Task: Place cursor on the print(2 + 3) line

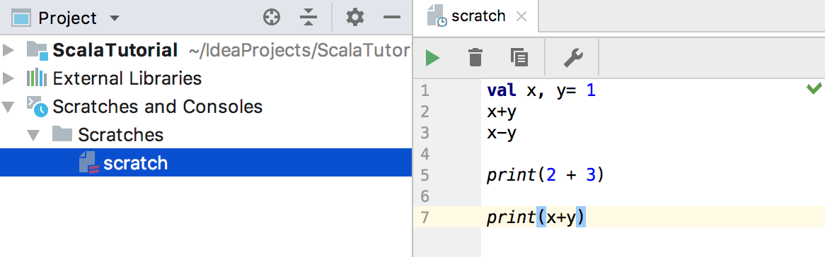Action: pyautogui.click(x=545, y=175)
